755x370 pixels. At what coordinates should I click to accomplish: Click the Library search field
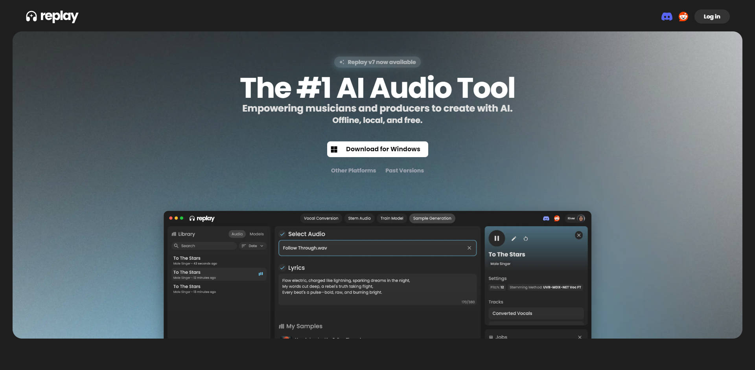point(205,246)
